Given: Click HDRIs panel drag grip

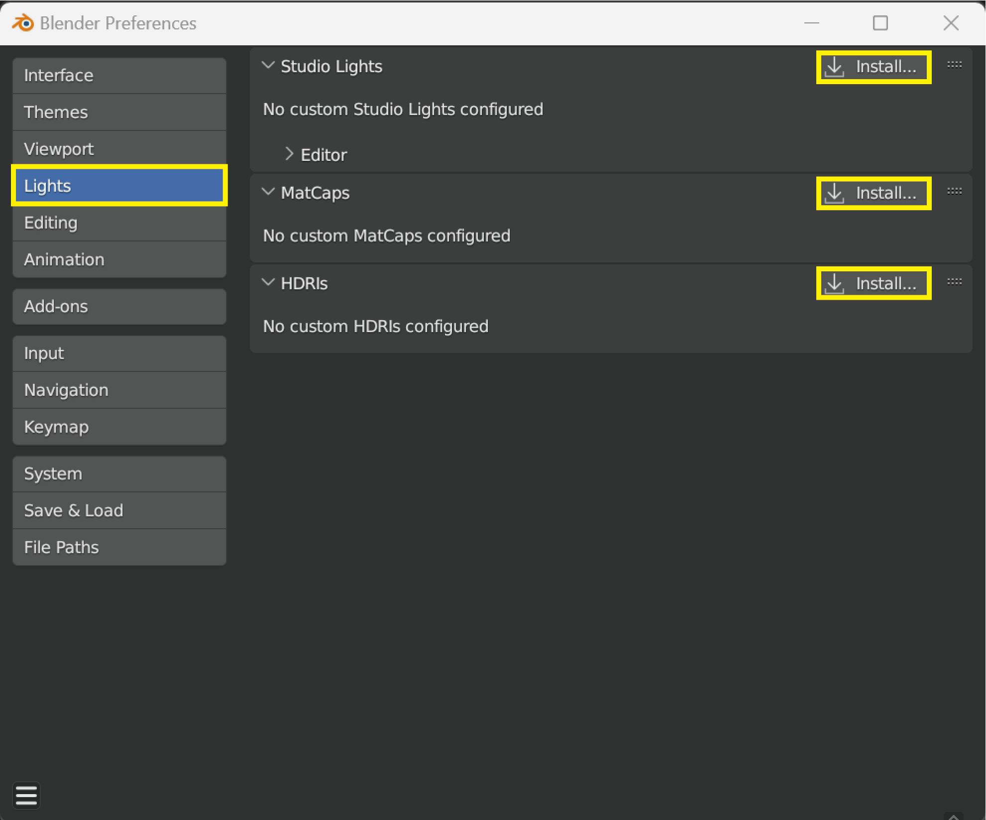Looking at the screenshot, I should click(x=954, y=282).
